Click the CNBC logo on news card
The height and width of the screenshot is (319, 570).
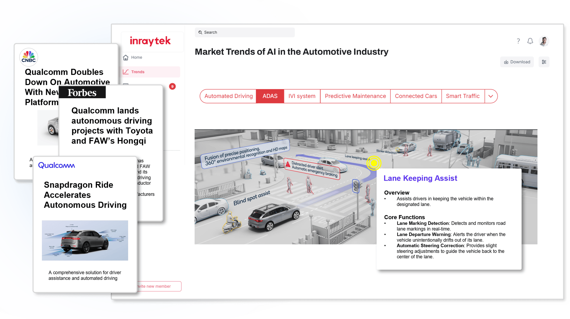28,57
